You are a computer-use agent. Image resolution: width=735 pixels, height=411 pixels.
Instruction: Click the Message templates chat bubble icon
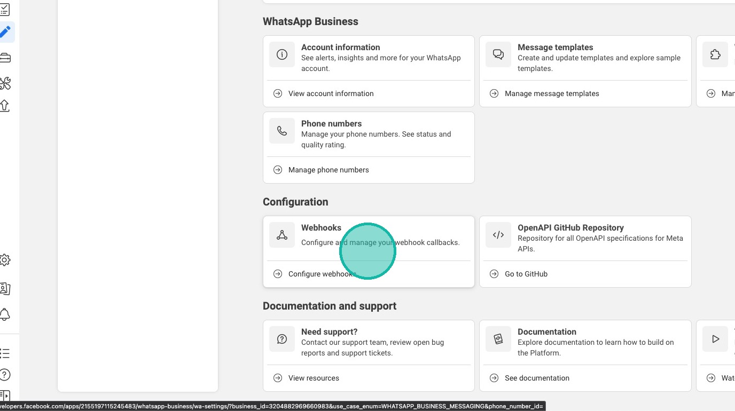click(498, 54)
